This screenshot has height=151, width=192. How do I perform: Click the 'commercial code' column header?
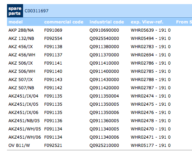64,22
